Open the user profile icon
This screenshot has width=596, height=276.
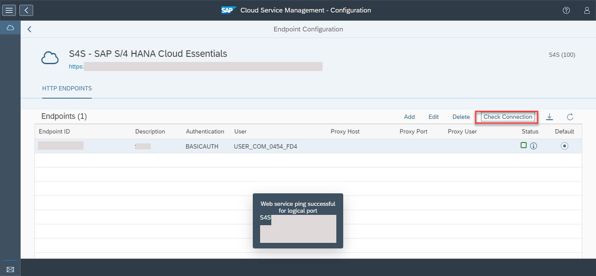pyautogui.click(x=587, y=10)
